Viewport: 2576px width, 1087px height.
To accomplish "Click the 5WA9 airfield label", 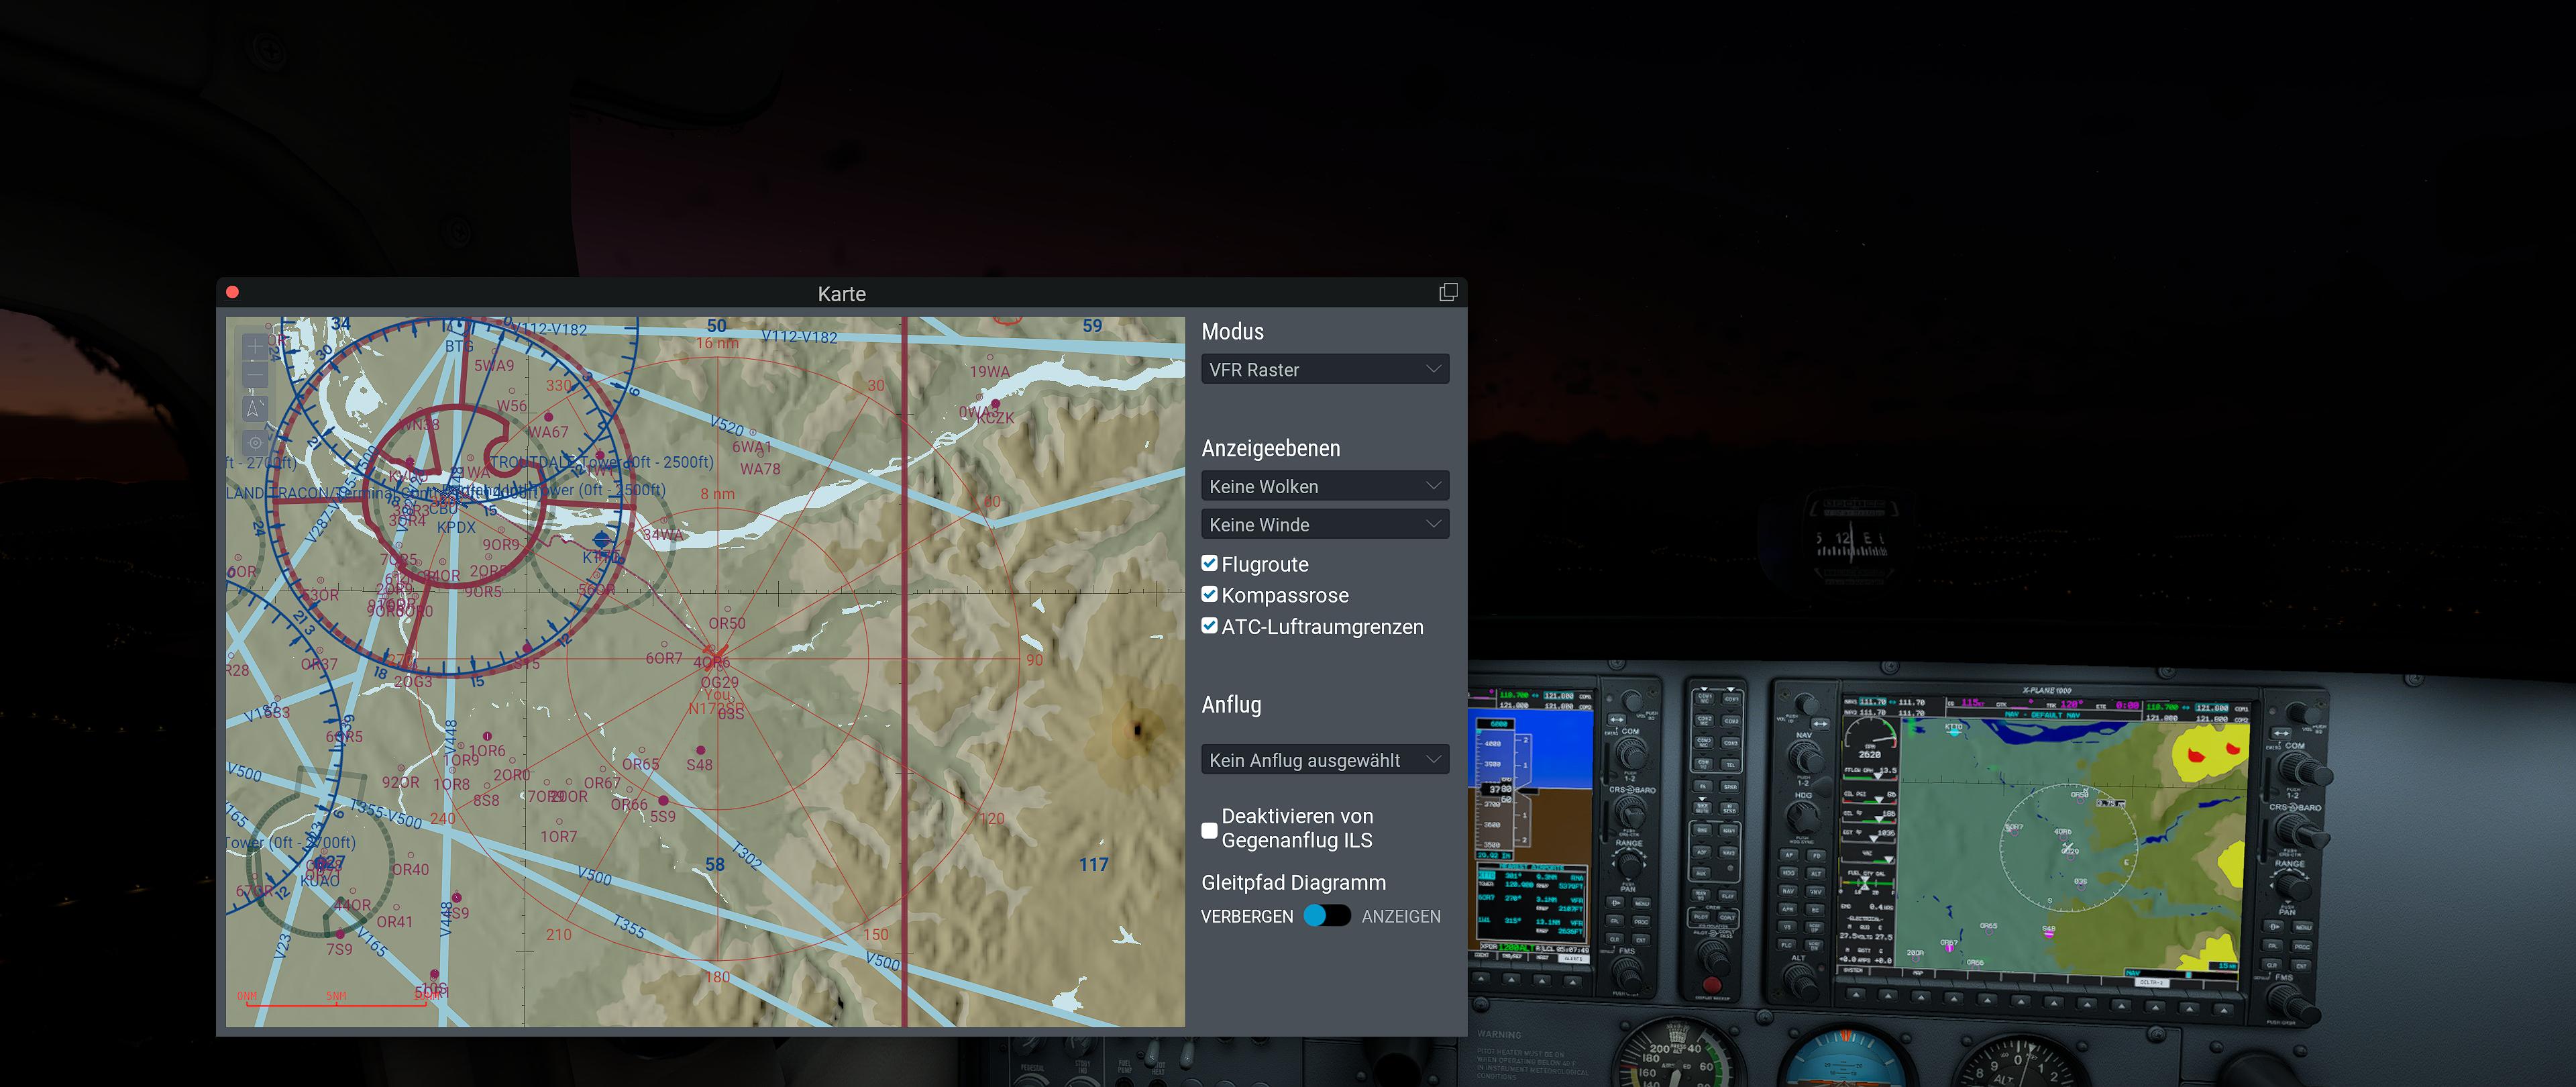I will 494,366.
